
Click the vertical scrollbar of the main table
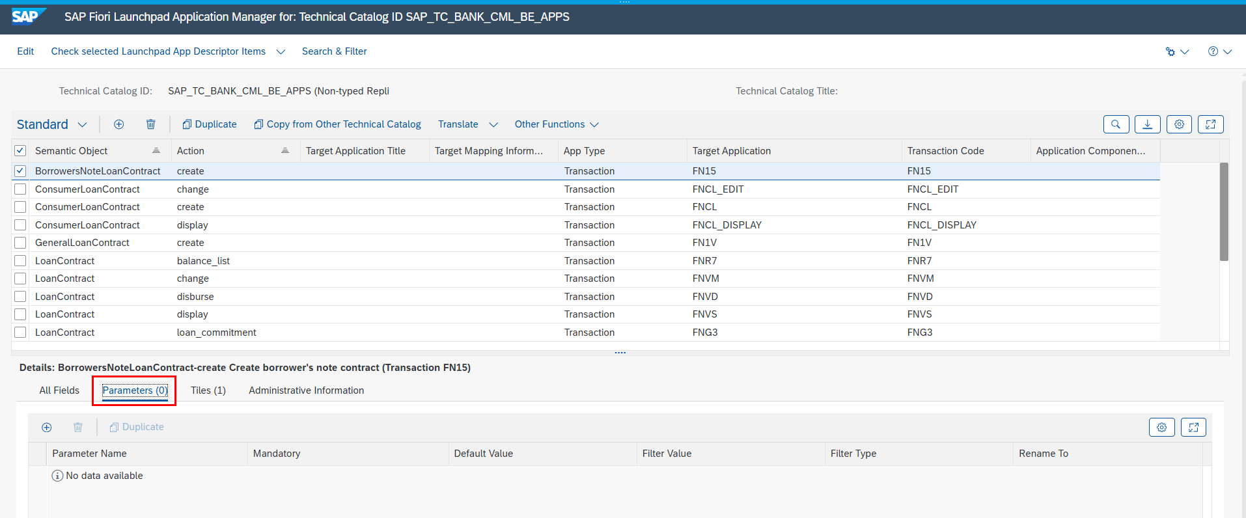tap(1224, 211)
